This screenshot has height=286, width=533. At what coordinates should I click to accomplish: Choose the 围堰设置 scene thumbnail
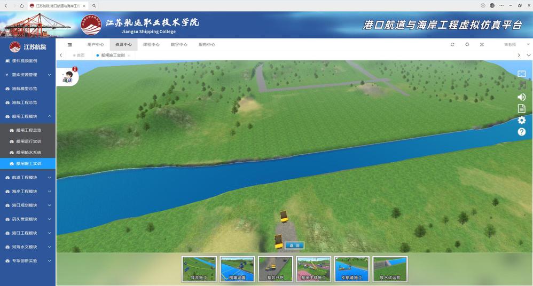coord(237,269)
